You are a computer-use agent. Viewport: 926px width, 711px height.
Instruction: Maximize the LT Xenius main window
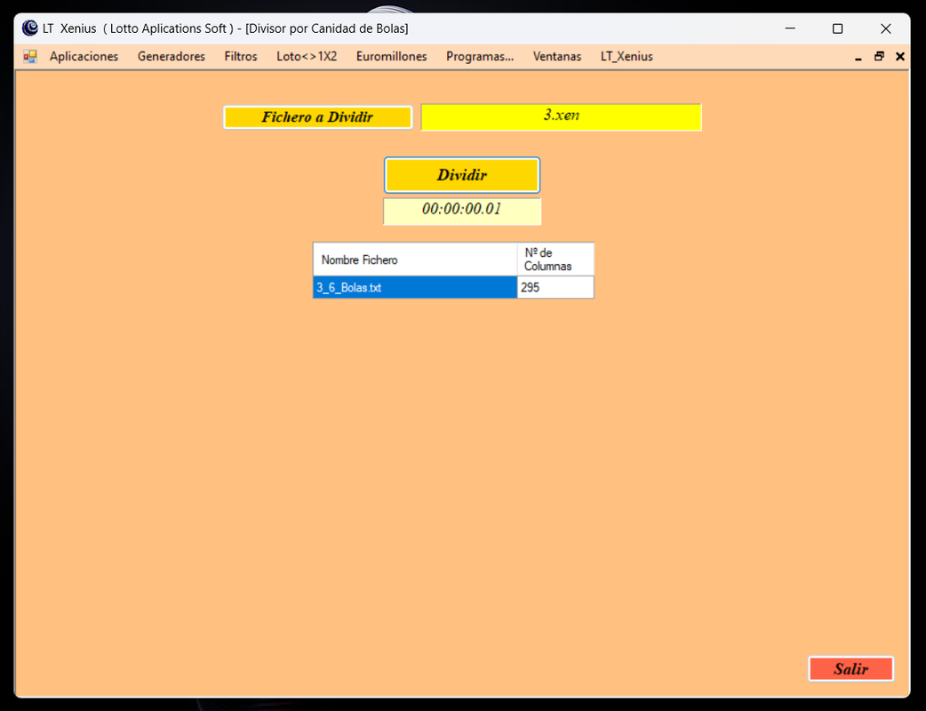point(837,28)
